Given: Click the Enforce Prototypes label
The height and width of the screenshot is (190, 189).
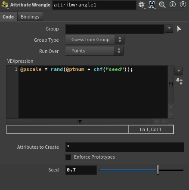Looking at the screenshot, I should point(94,157).
